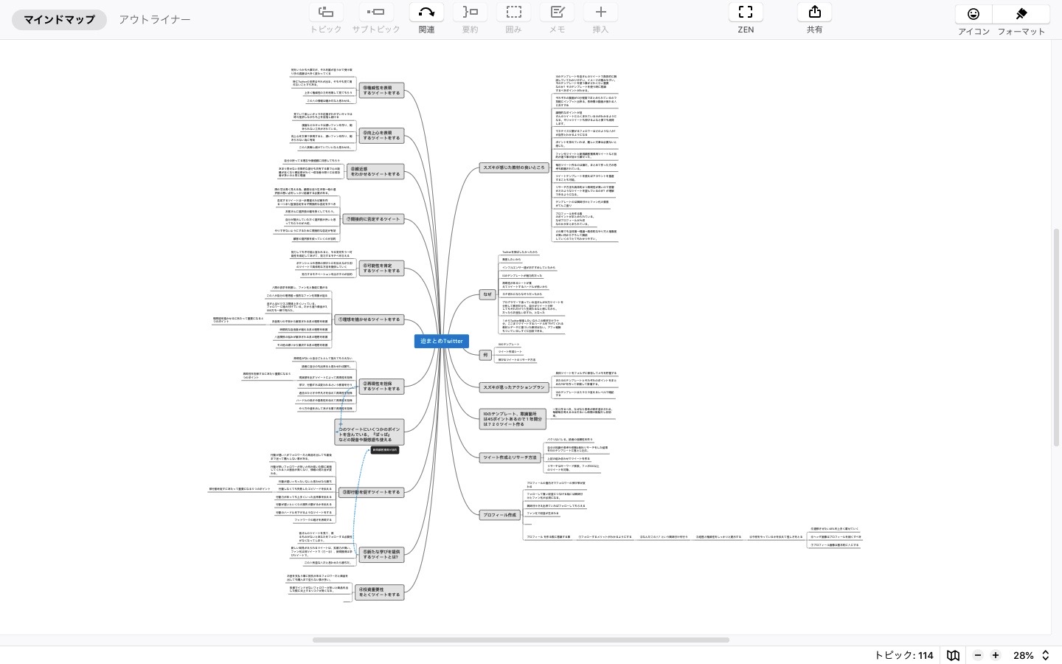Select topic プロフィール作成
1062x664 pixels.
click(500, 514)
